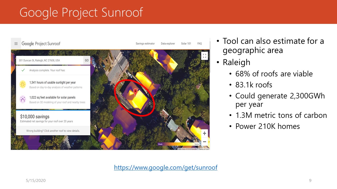Open the Data explorer tab
This screenshot has width=337, height=189.
click(x=168, y=44)
